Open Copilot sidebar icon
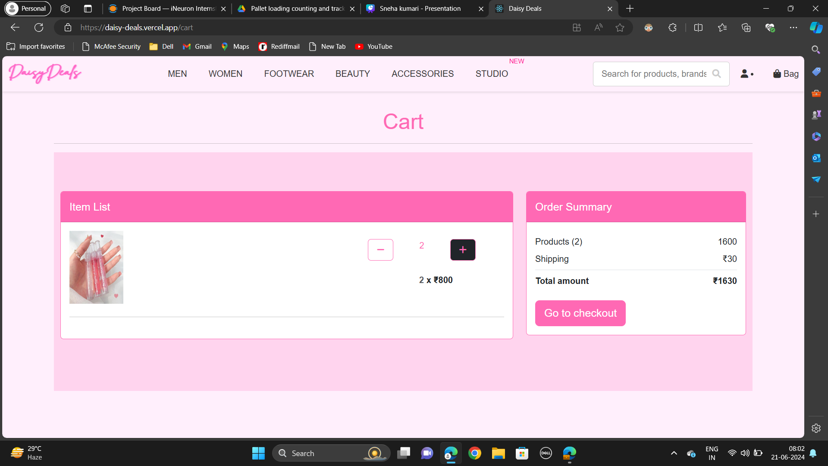Viewport: 828px width, 466px height. pyautogui.click(x=816, y=28)
